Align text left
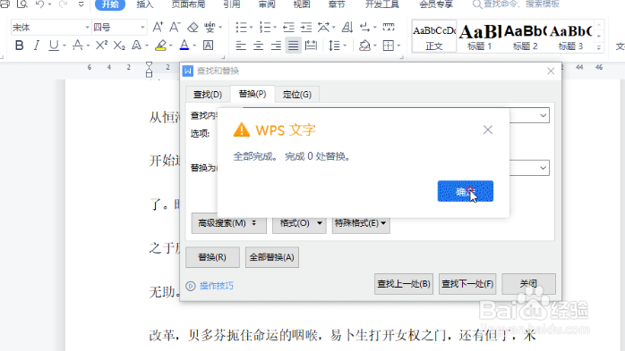 coord(241,46)
